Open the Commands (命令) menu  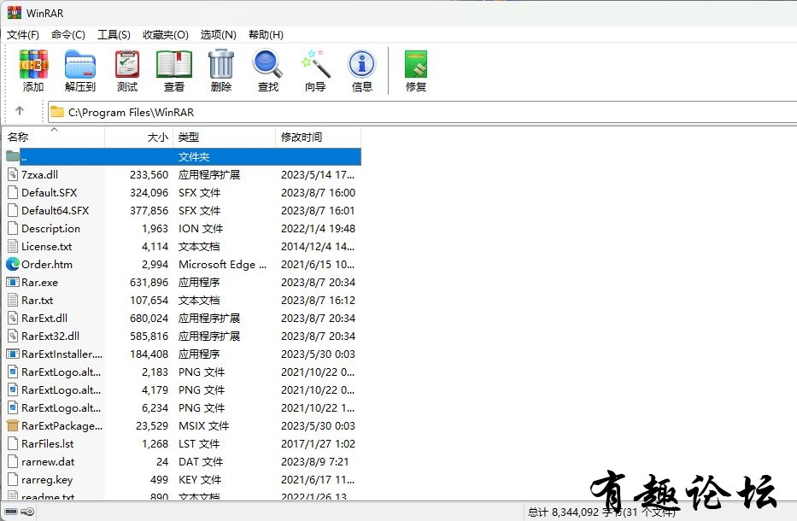click(x=68, y=34)
